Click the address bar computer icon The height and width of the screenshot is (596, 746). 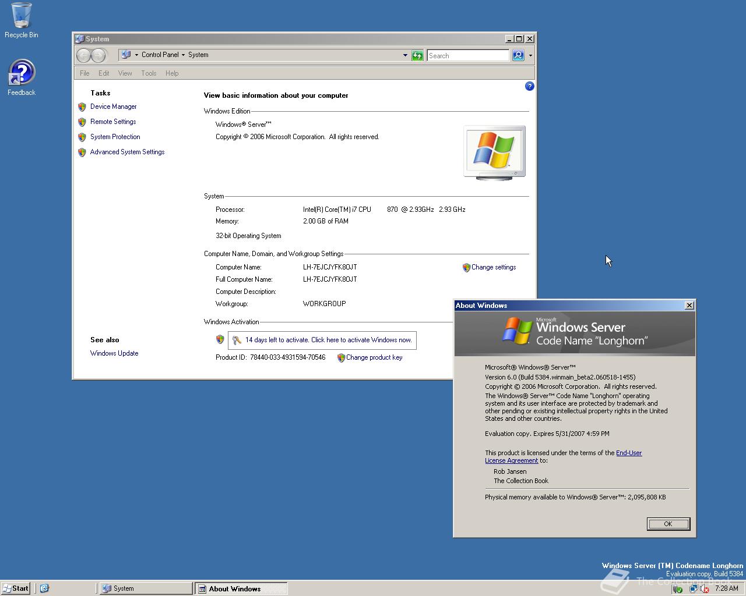[x=126, y=55]
